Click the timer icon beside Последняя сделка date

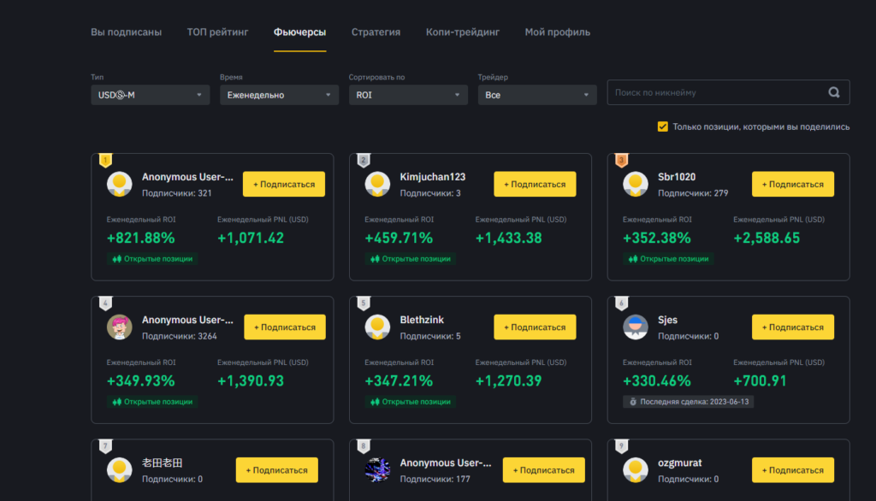click(631, 401)
